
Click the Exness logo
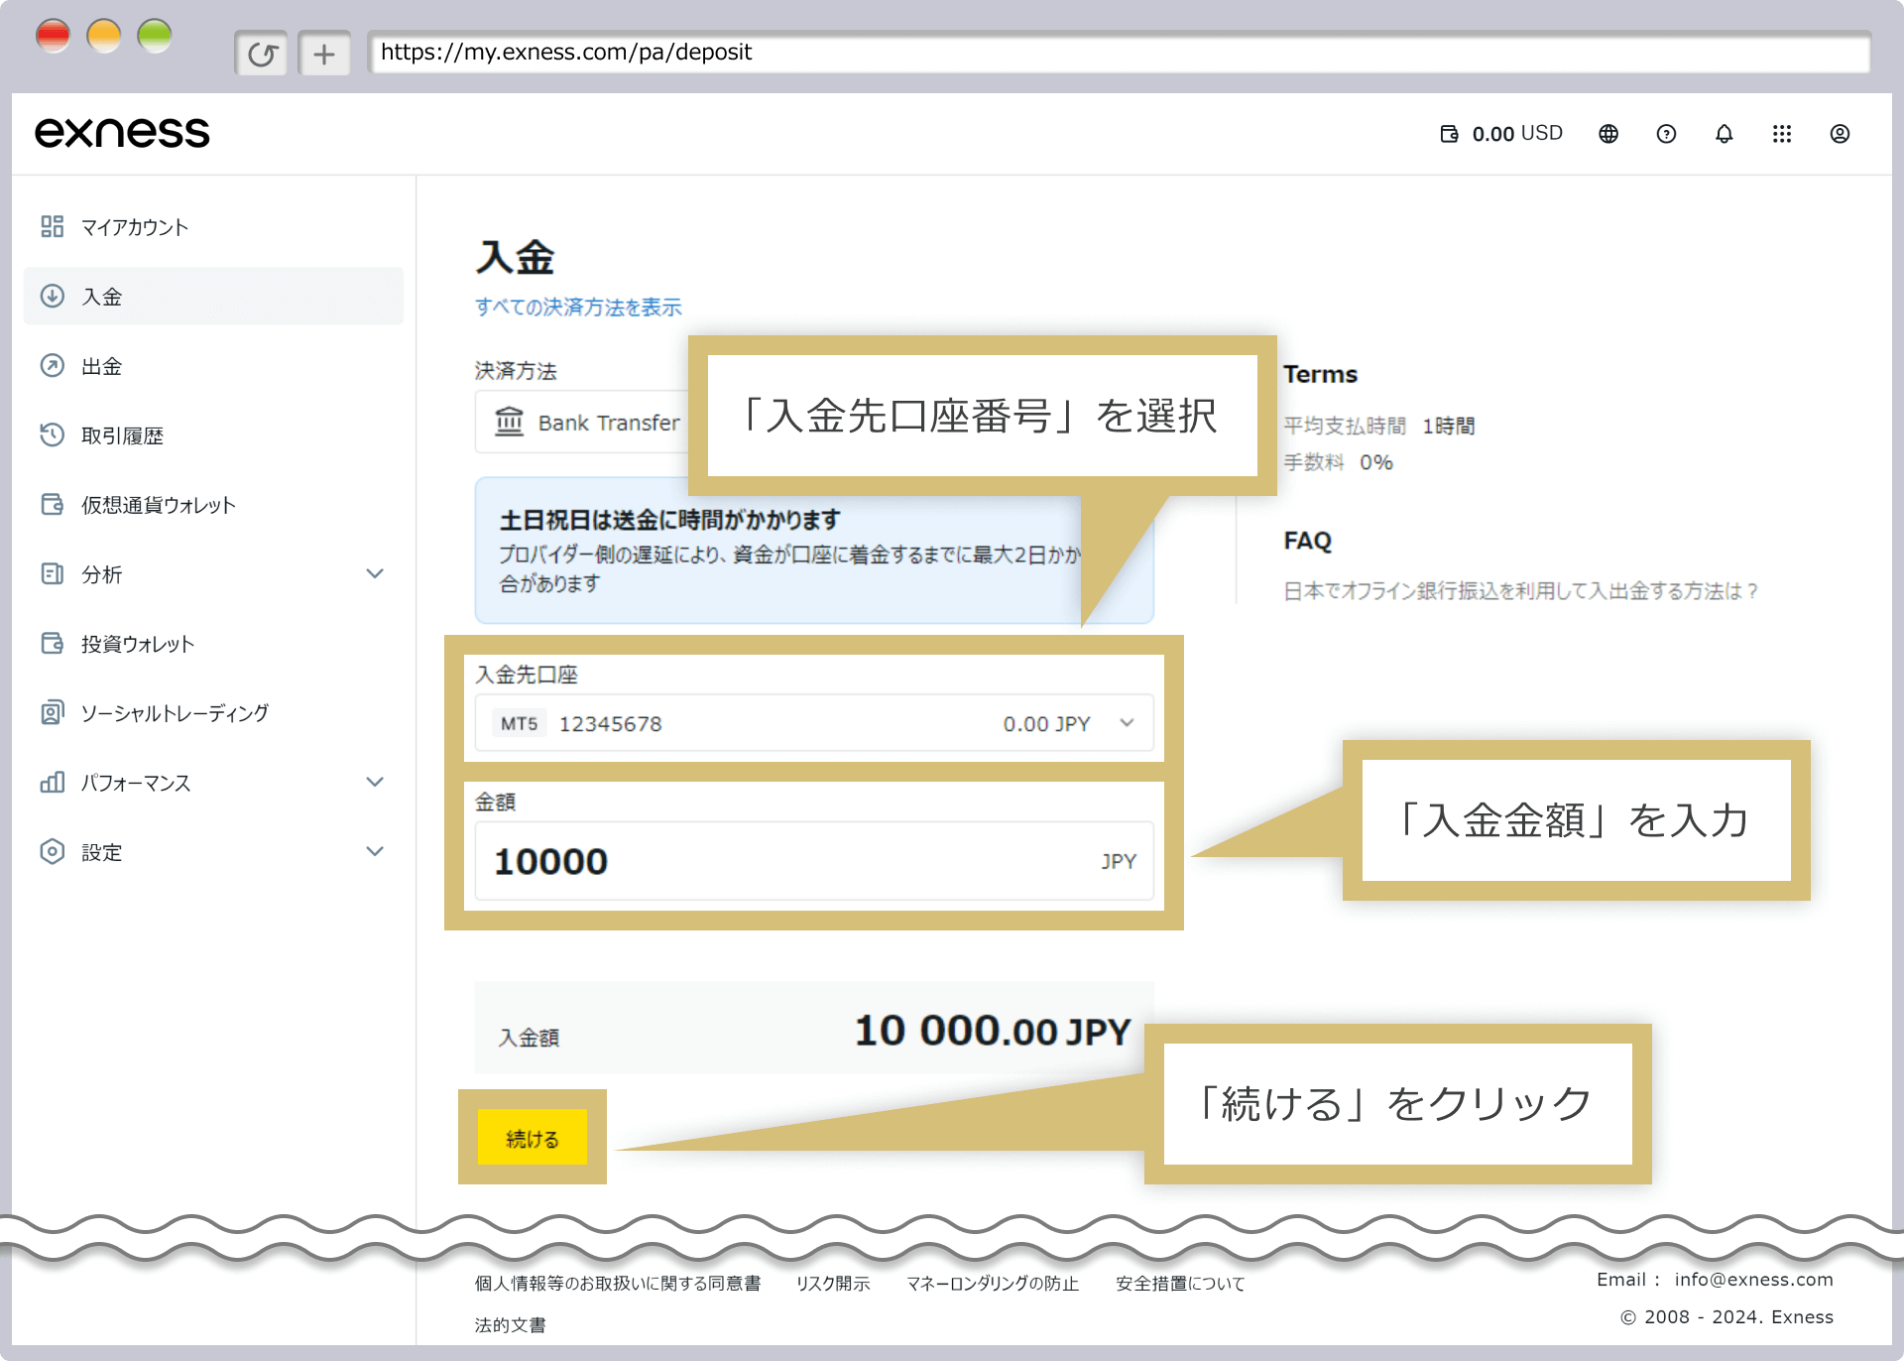point(122,133)
